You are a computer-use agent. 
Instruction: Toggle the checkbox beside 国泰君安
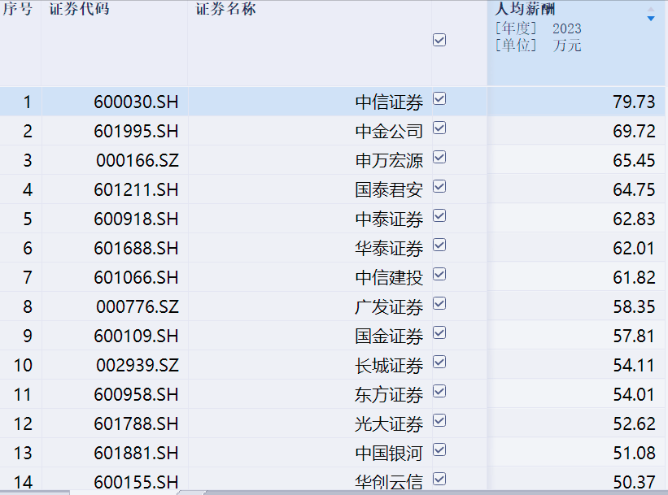(439, 188)
